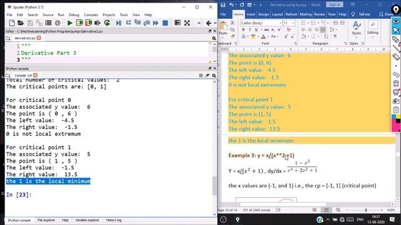Screen dimensions: 401x225
Task: Click the Re-run last script icon
Action: coord(107,23)
